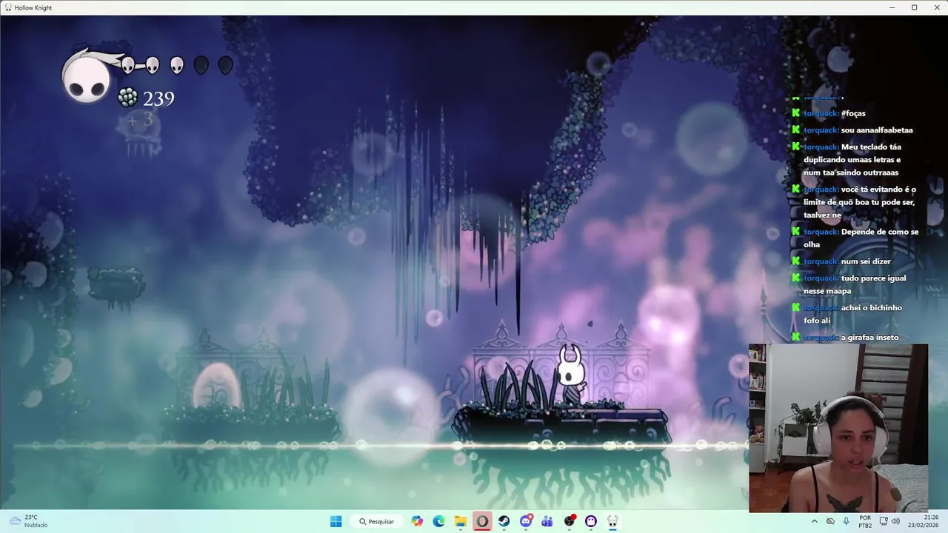Image resolution: width=948 pixels, height=533 pixels.
Task: Click the first filled health mask
Action: click(128, 66)
